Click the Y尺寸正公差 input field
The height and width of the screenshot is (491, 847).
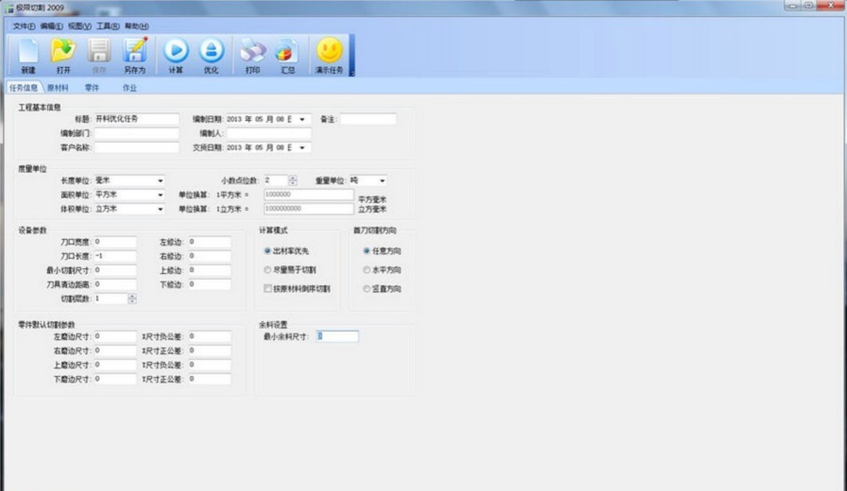point(210,379)
